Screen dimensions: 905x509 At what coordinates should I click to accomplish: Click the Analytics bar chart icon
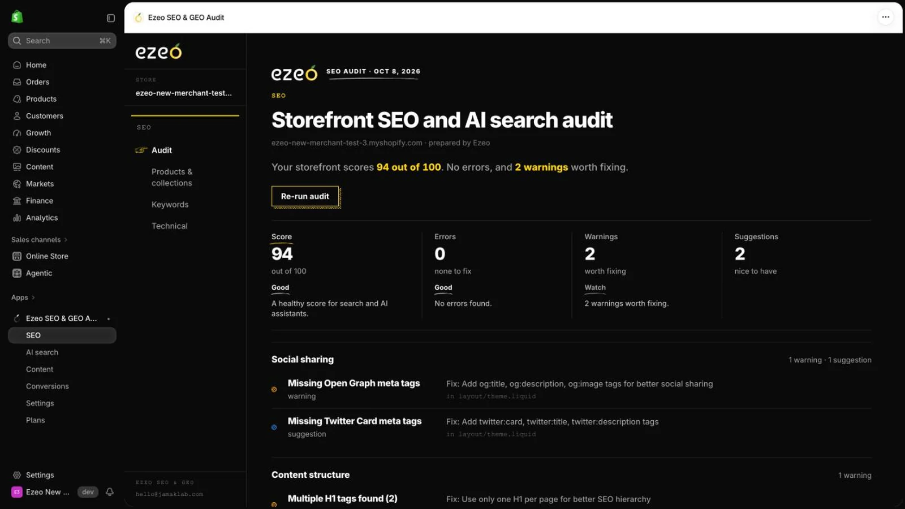tap(17, 218)
